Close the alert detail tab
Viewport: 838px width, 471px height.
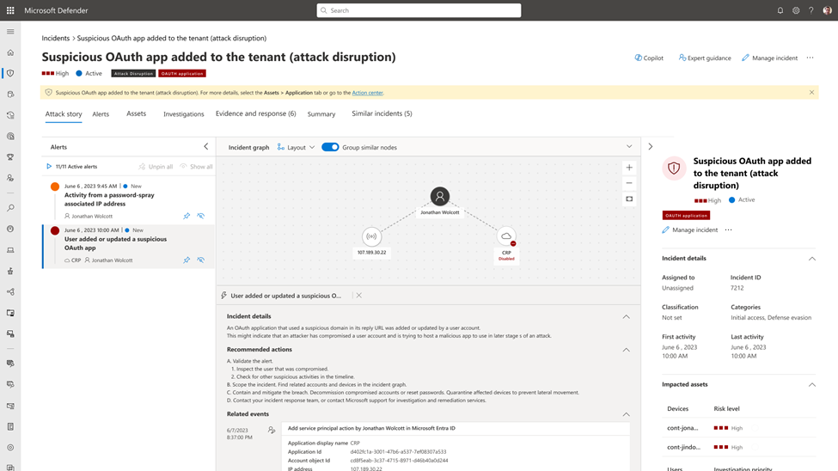coord(359,295)
